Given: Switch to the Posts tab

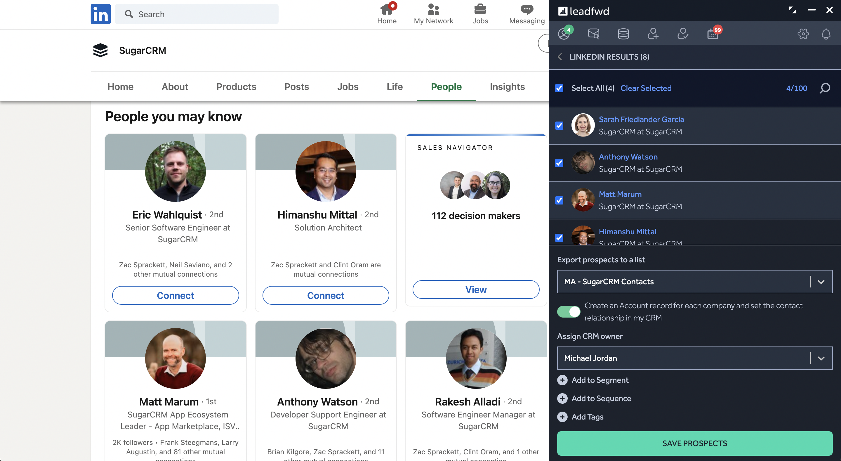Looking at the screenshot, I should [x=296, y=86].
